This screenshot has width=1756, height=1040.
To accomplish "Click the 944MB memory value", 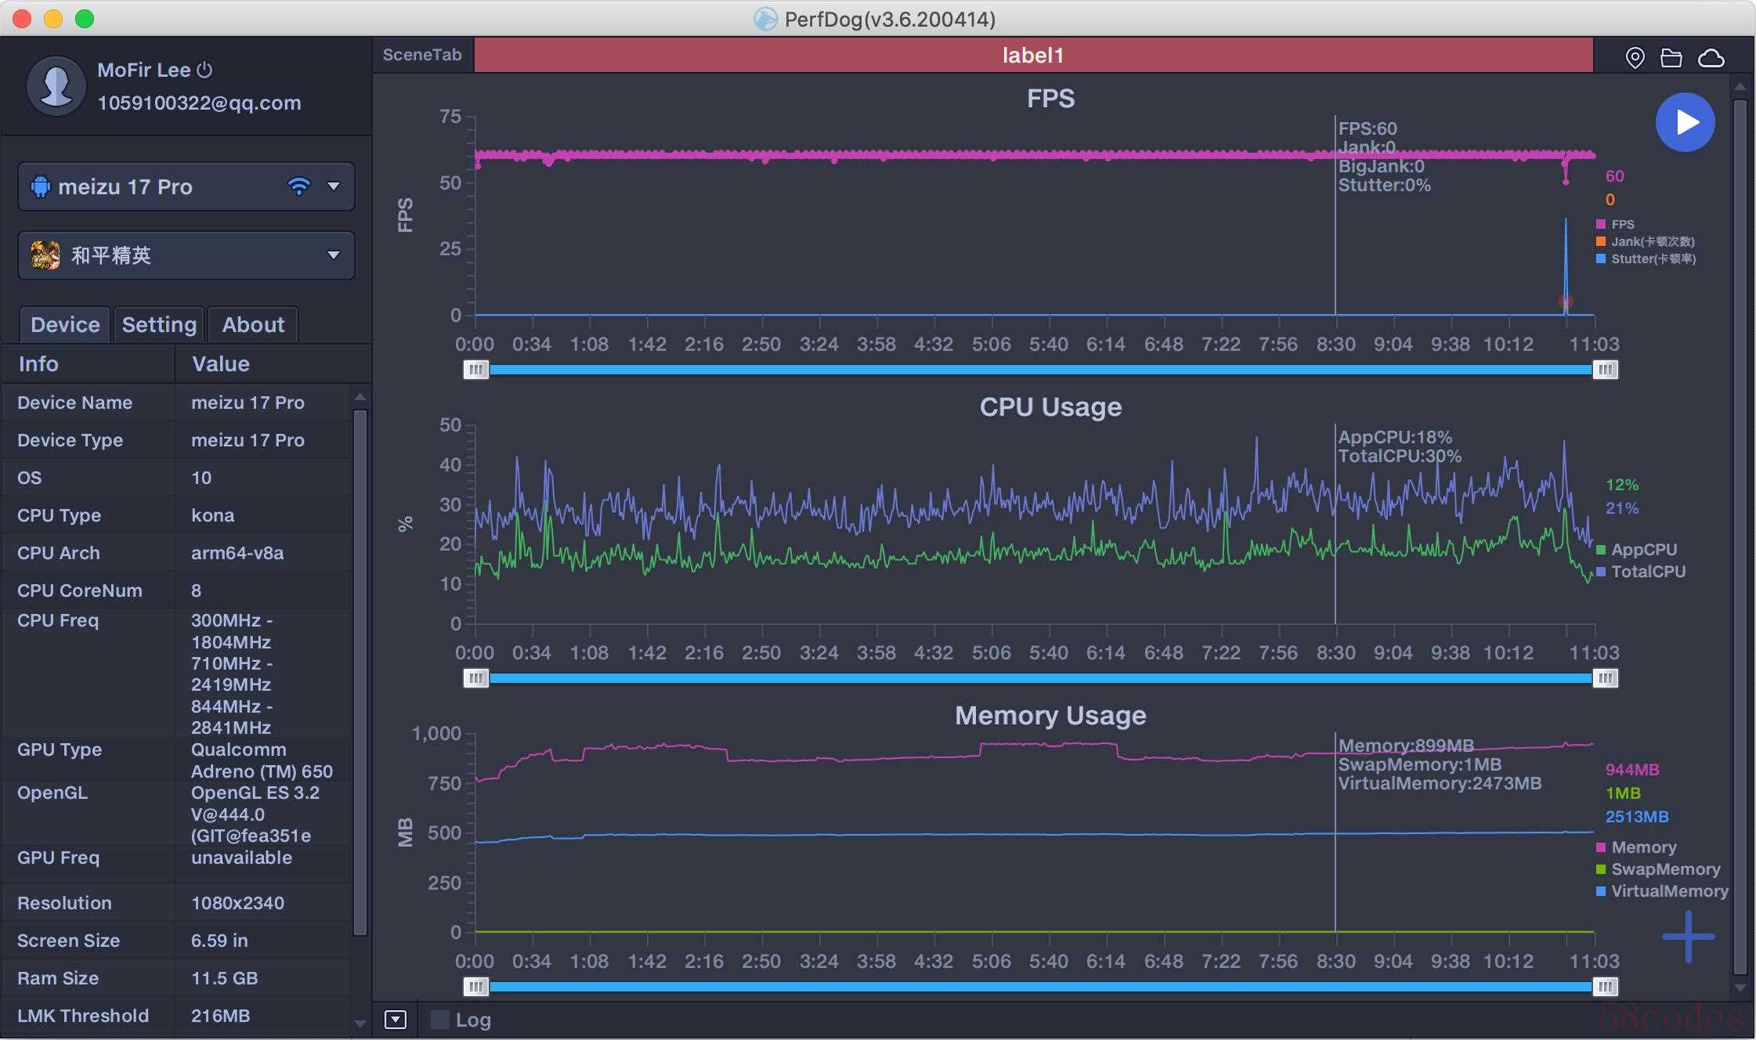I will coord(1632,770).
